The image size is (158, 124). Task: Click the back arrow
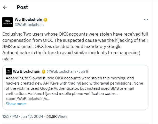5,7
